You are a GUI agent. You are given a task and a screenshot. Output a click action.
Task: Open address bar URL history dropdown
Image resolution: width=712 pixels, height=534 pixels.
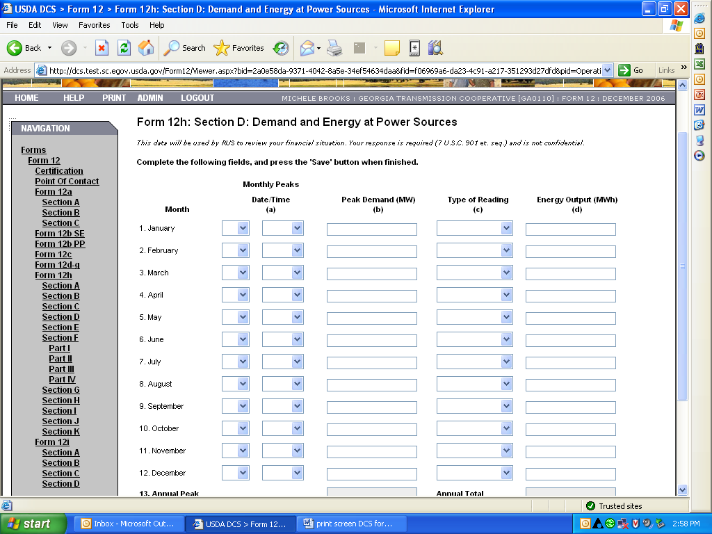click(x=608, y=70)
